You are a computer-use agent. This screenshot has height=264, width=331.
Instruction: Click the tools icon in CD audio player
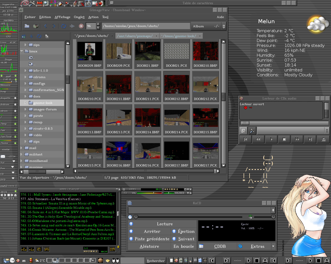click(252, 131)
